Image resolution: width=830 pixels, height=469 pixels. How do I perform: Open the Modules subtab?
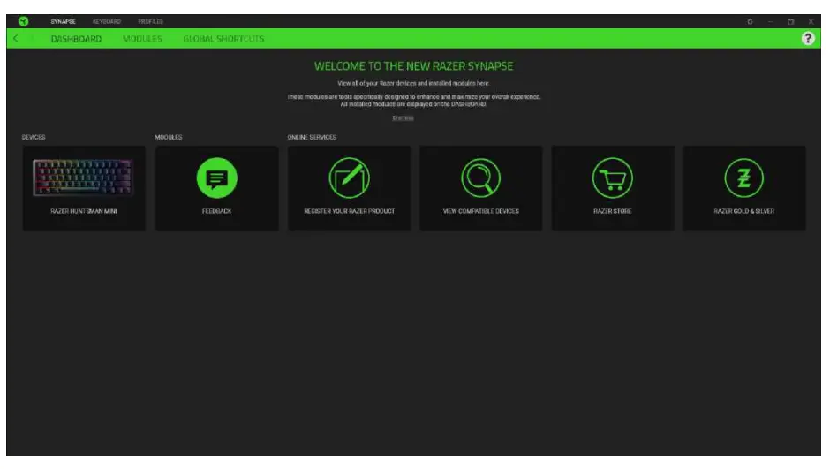pyautogui.click(x=142, y=39)
